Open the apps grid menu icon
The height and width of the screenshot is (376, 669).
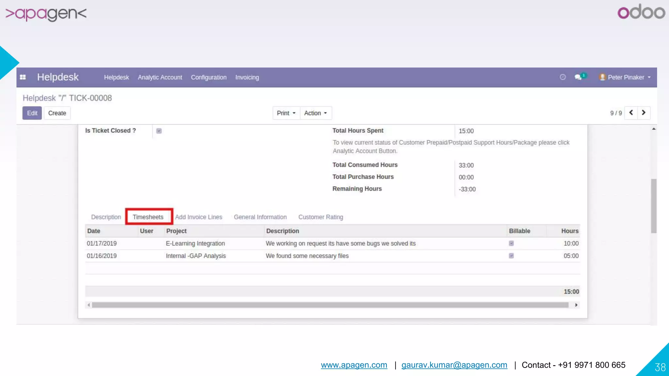coord(23,77)
